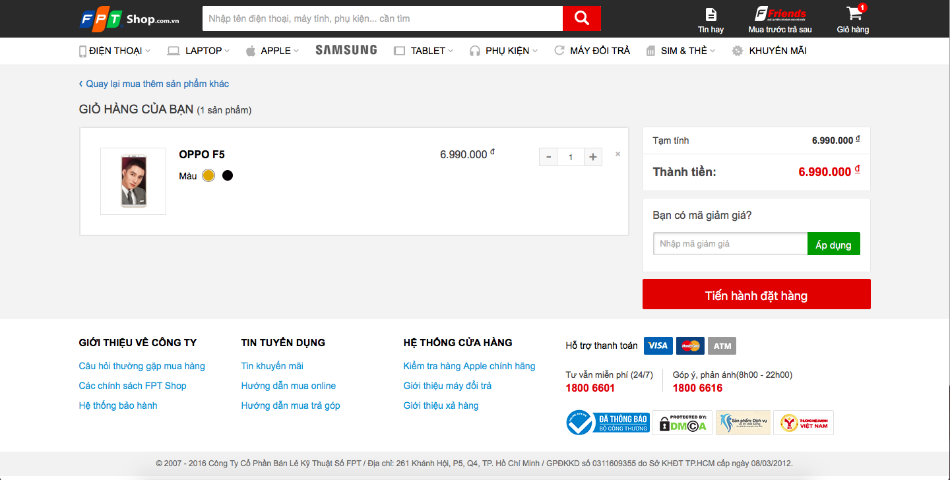Click the VISA payment icon
Viewport: 950px width, 480px height.
(x=658, y=345)
